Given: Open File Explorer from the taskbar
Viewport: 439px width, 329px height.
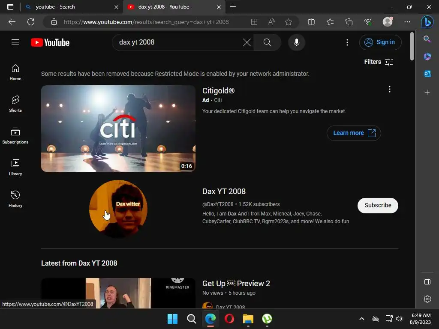Looking at the screenshot, I should (x=248, y=319).
